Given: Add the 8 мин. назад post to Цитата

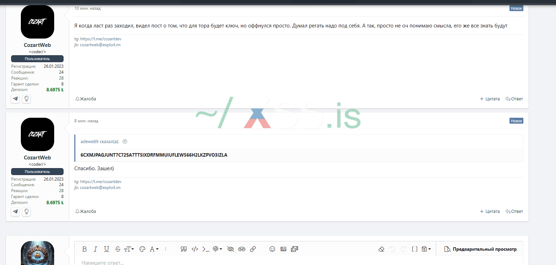Looking at the screenshot, I should pyautogui.click(x=490, y=212).
